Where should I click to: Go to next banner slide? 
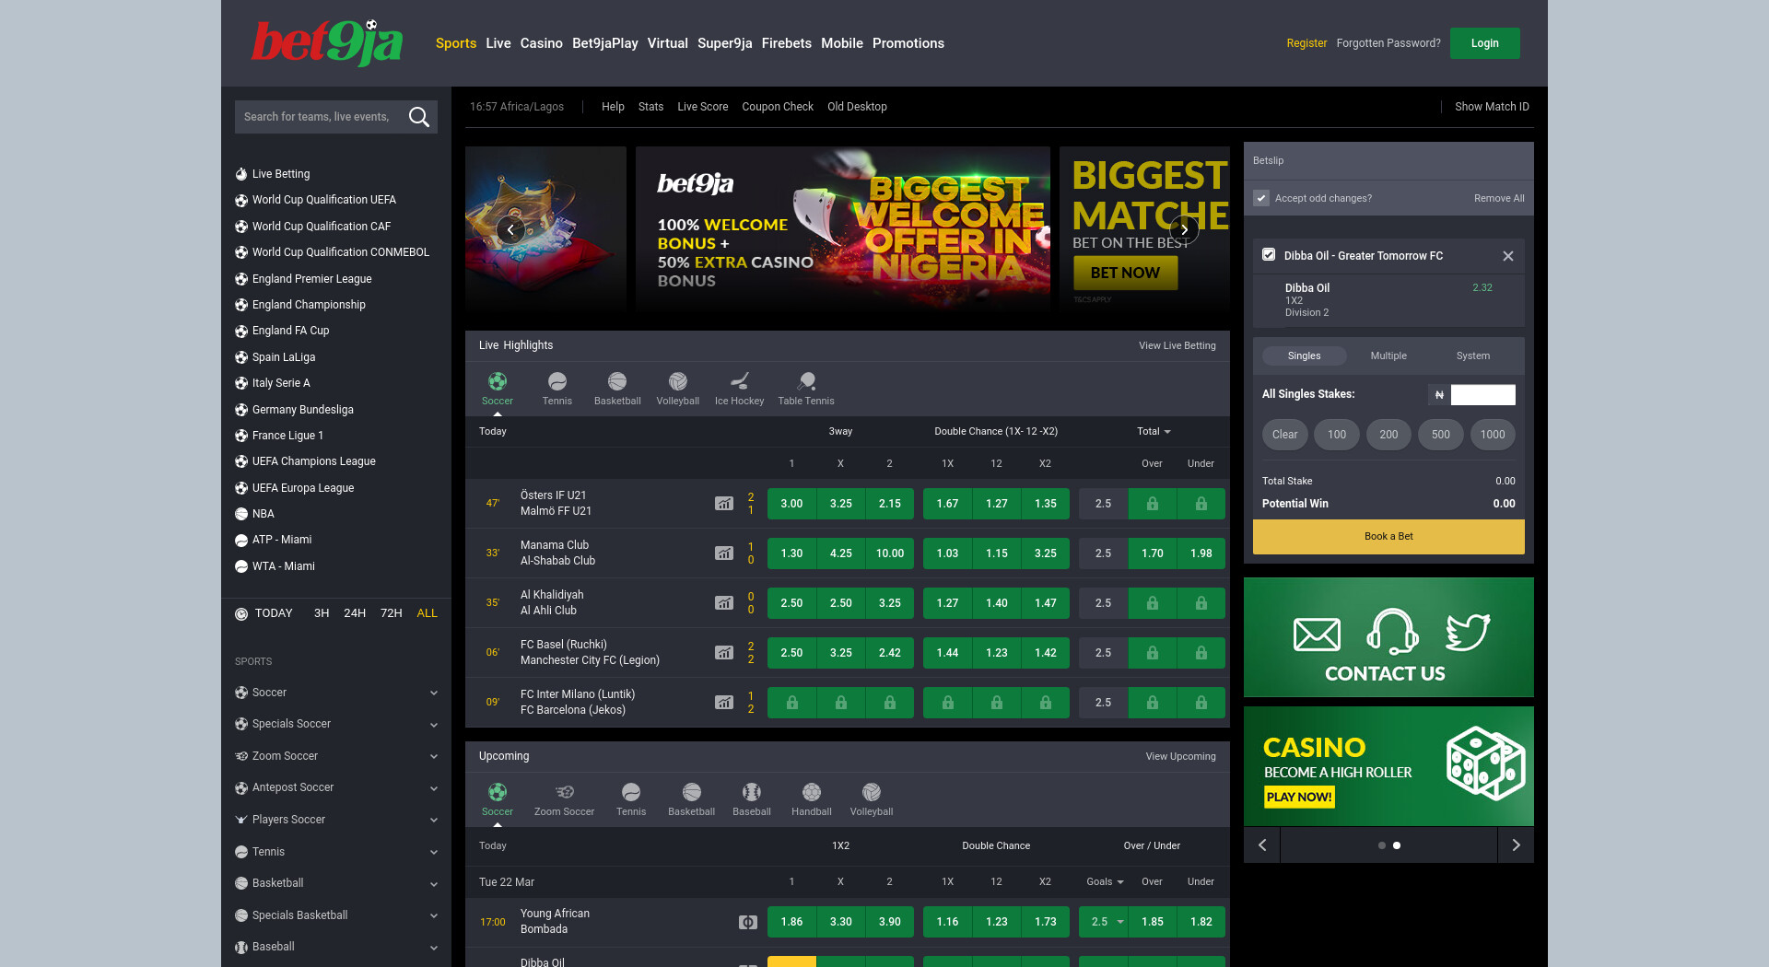coord(1185,229)
